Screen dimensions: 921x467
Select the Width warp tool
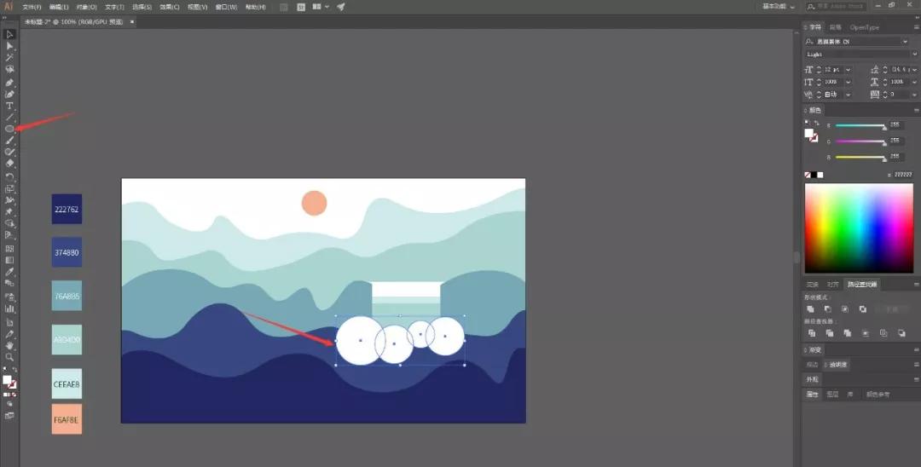click(x=9, y=199)
